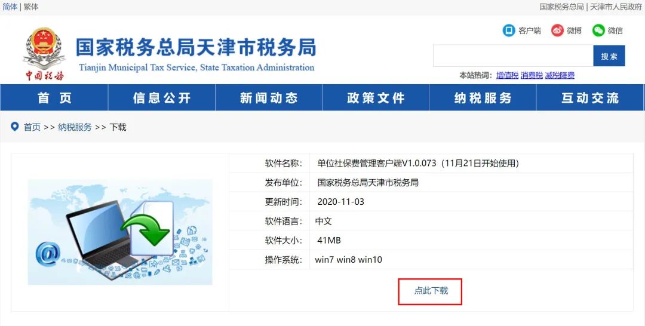The width and height of the screenshot is (645, 326).
Task: Click the 软件大小 row label
Action: coord(284,241)
